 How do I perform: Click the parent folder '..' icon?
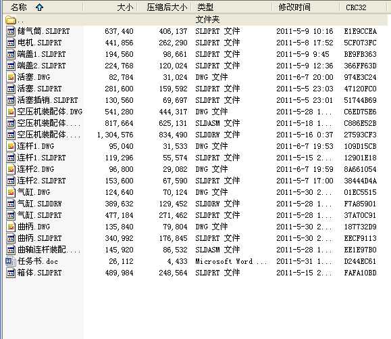[11, 20]
